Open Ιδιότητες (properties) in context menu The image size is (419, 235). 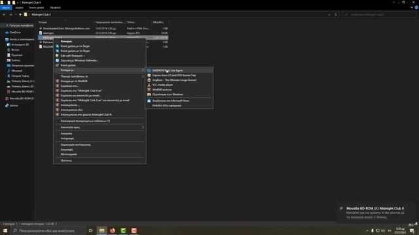pos(100,161)
